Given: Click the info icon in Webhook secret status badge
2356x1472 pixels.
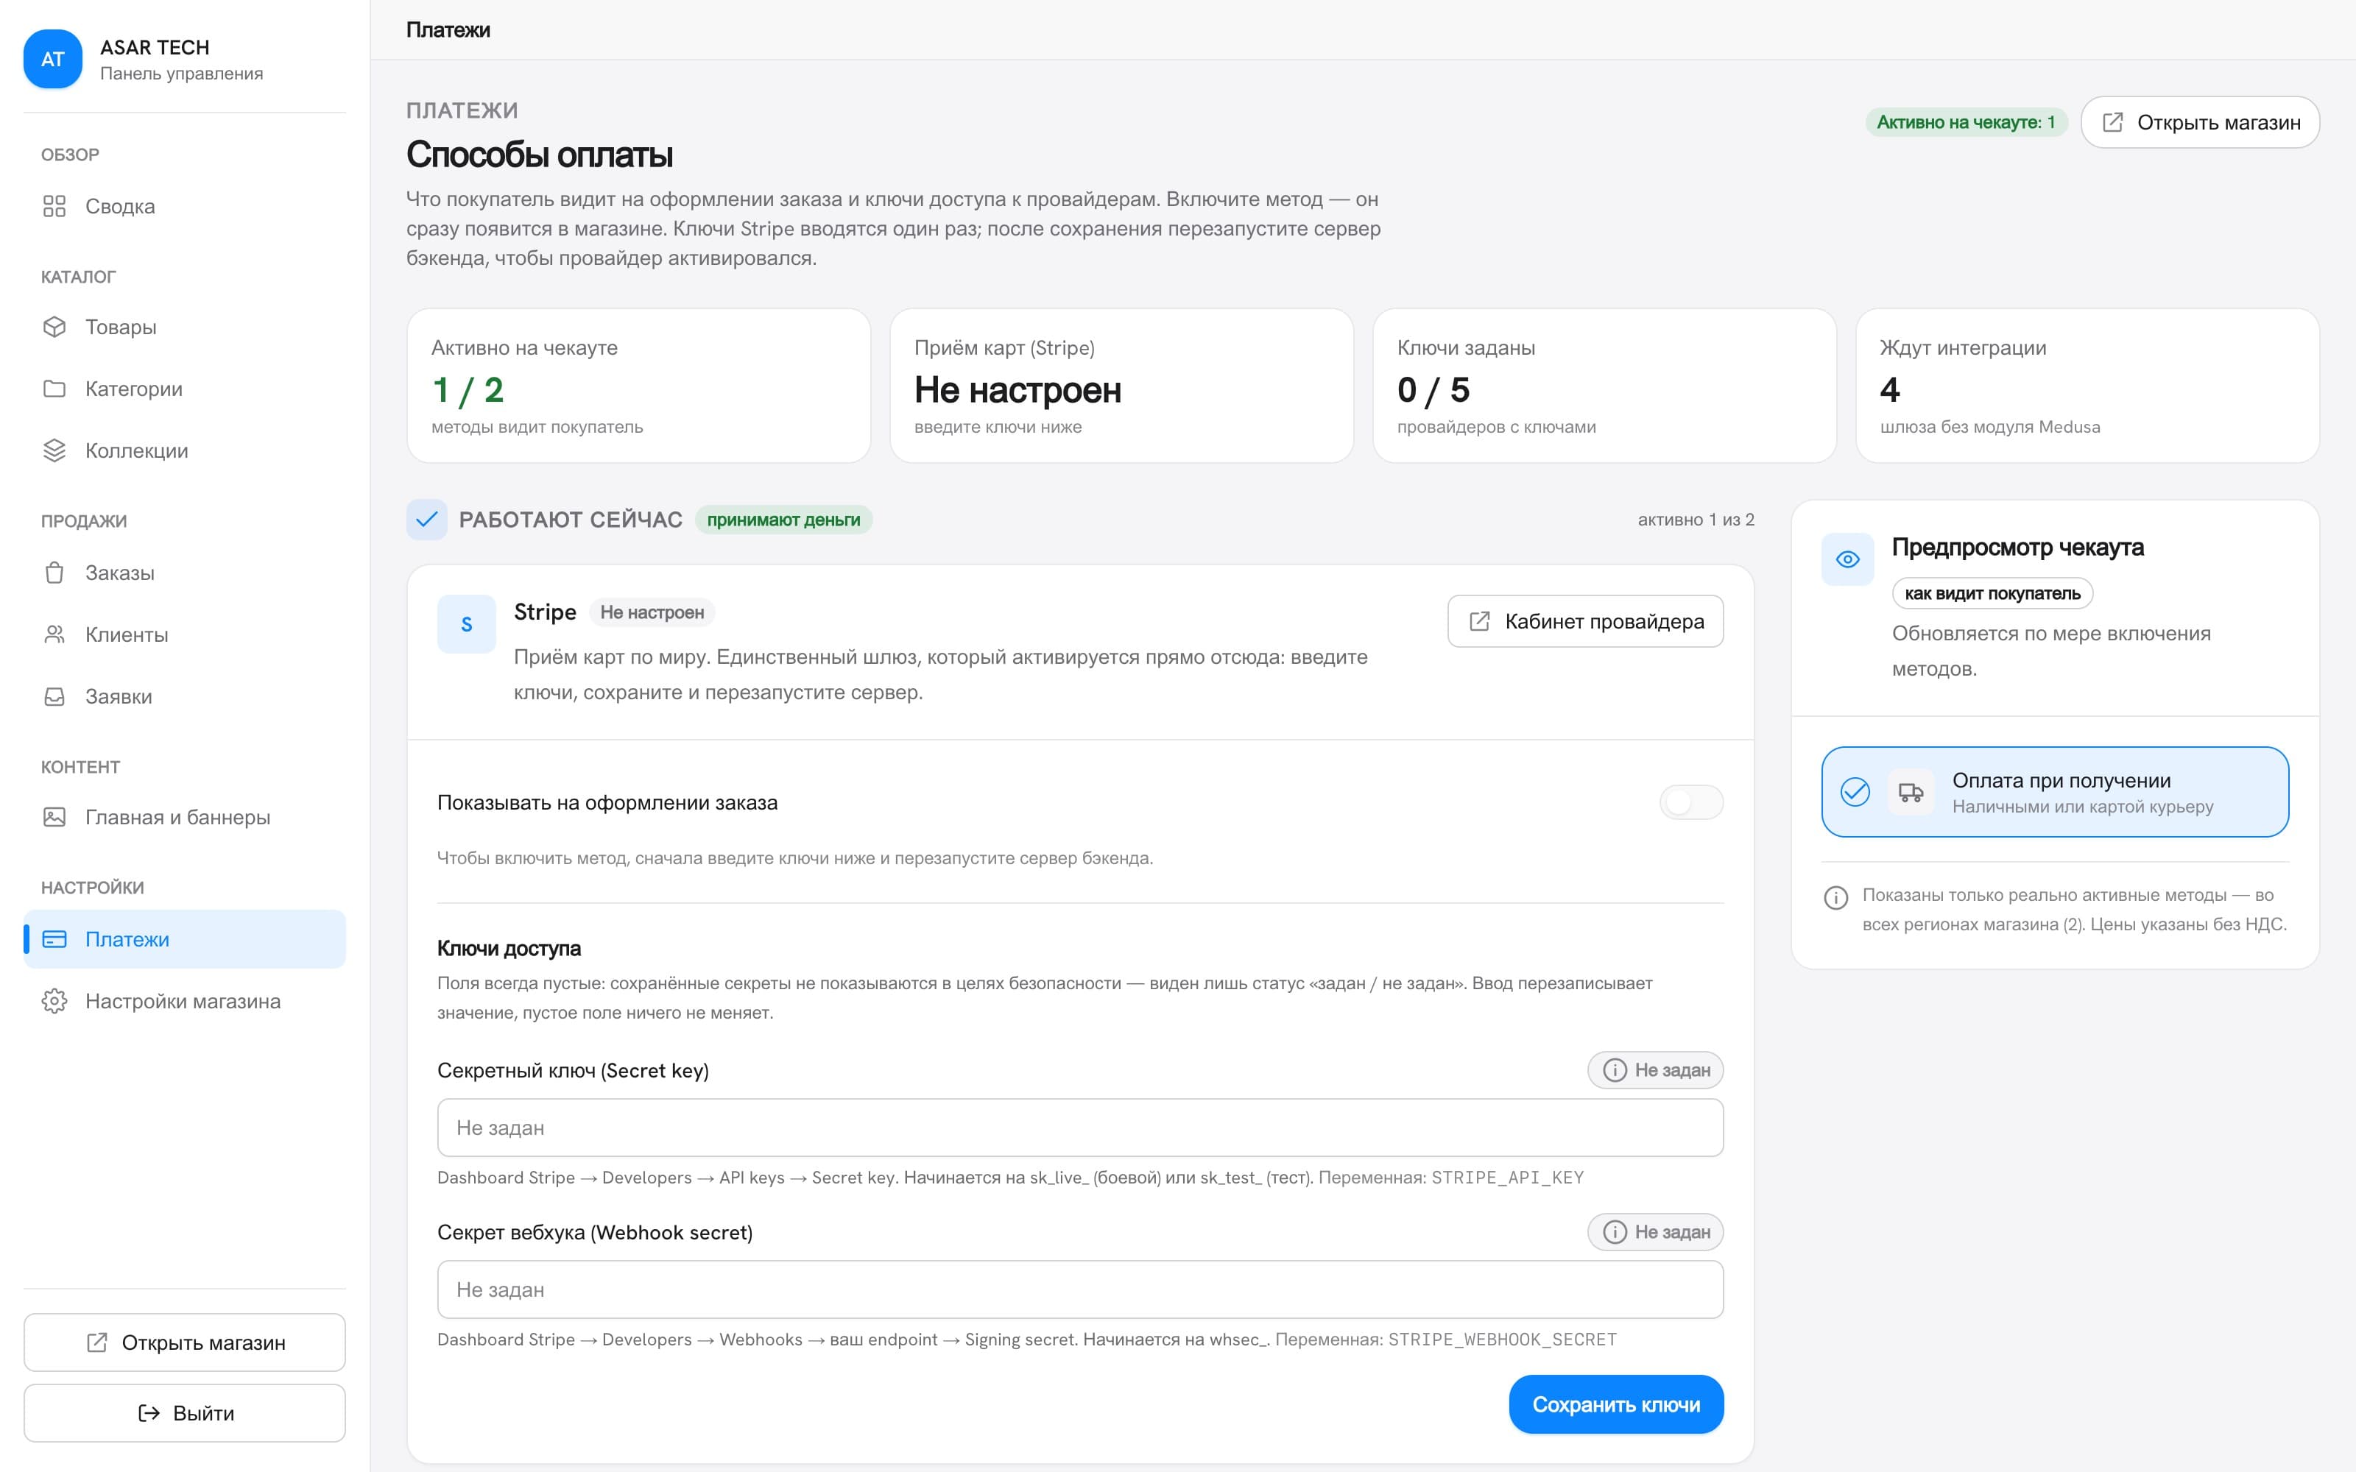Looking at the screenshot, I should pos(1614,1233).
